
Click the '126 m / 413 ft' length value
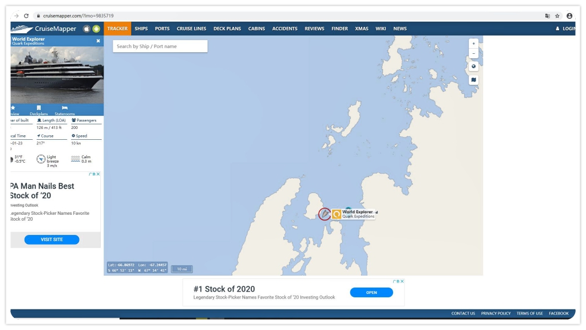point(49,128)
